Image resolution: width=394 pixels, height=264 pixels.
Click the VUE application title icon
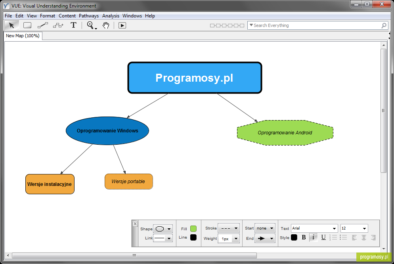pos(6,6)
